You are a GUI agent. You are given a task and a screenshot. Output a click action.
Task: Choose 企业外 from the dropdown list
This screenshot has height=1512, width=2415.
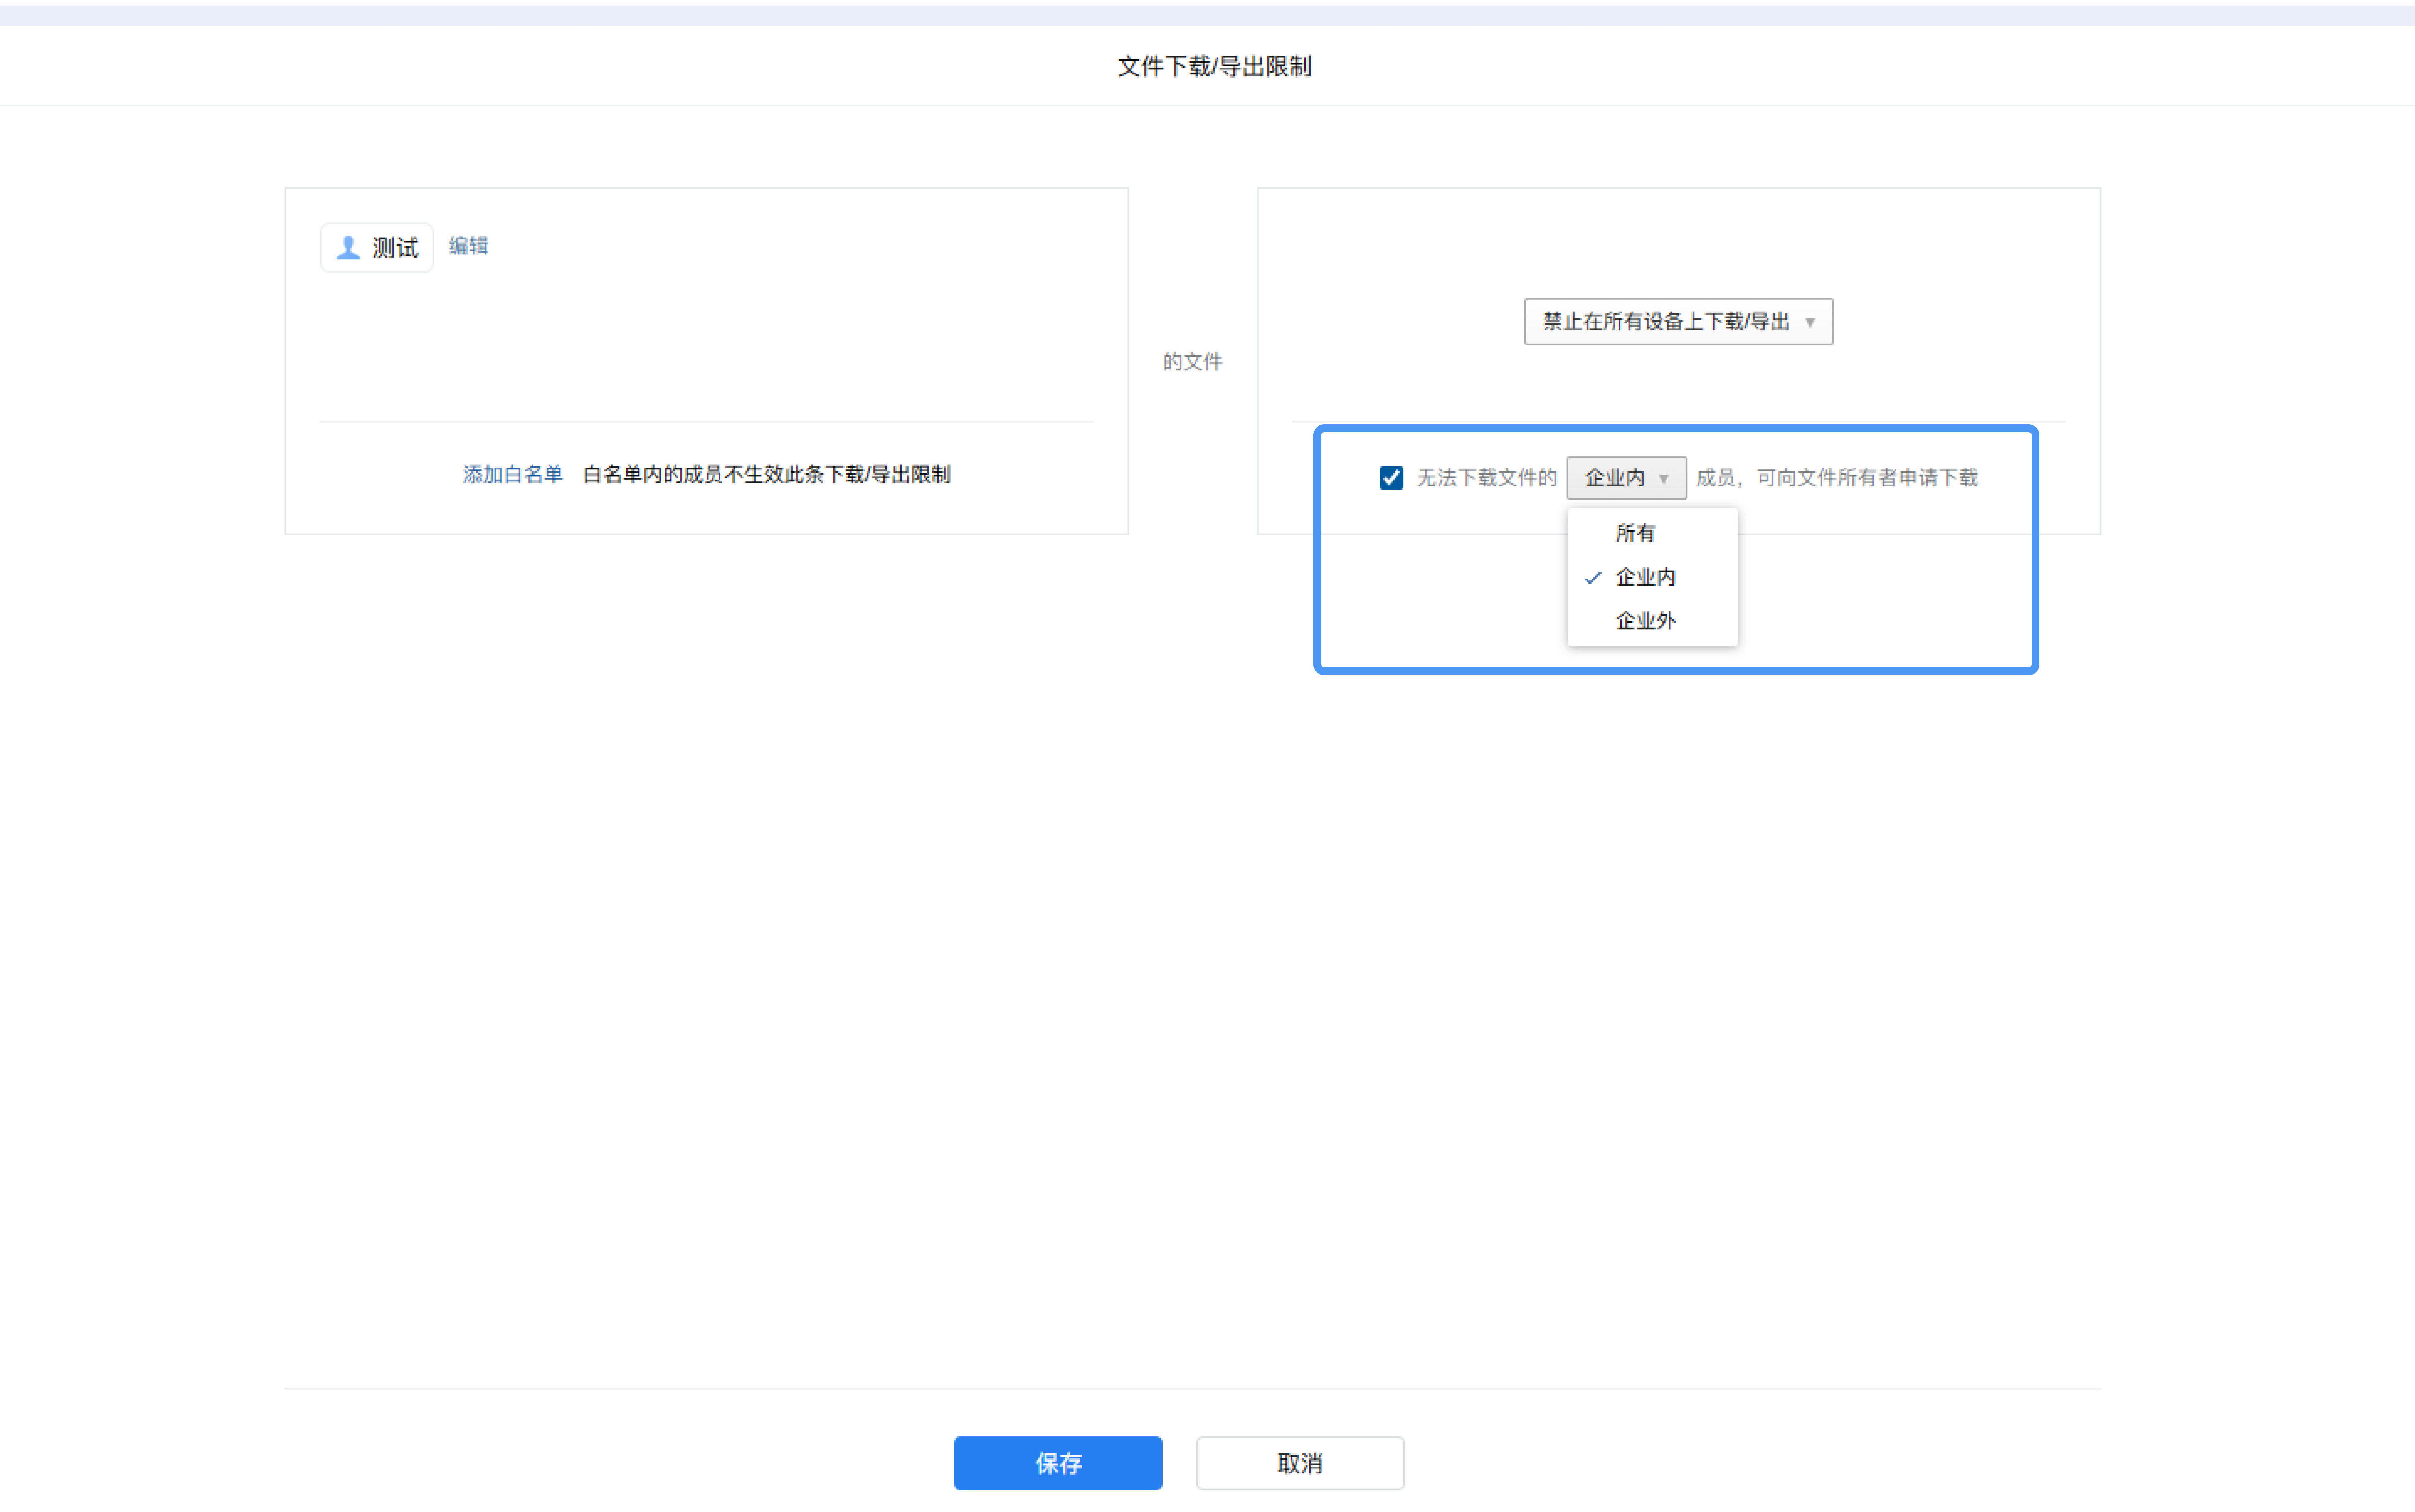[x=1652, y=621]
